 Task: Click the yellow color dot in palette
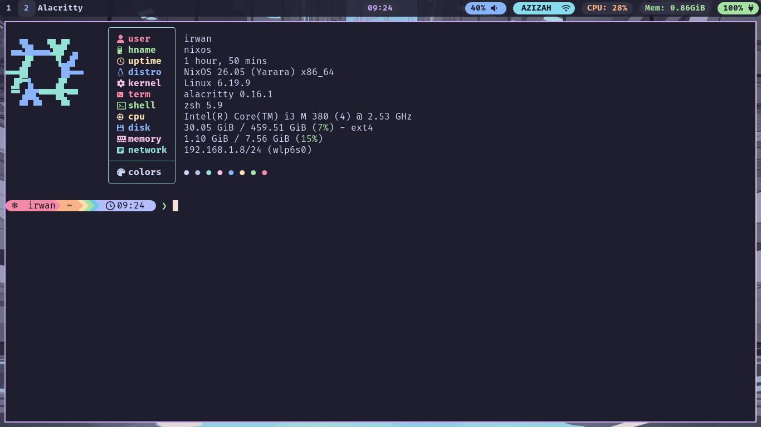pos(242,173)
